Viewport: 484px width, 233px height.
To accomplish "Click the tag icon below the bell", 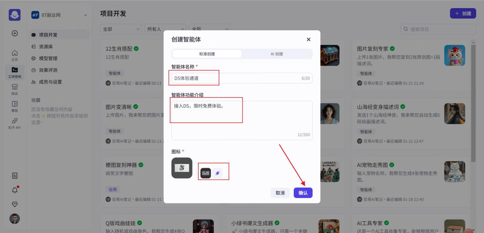I will coord(14,204).
